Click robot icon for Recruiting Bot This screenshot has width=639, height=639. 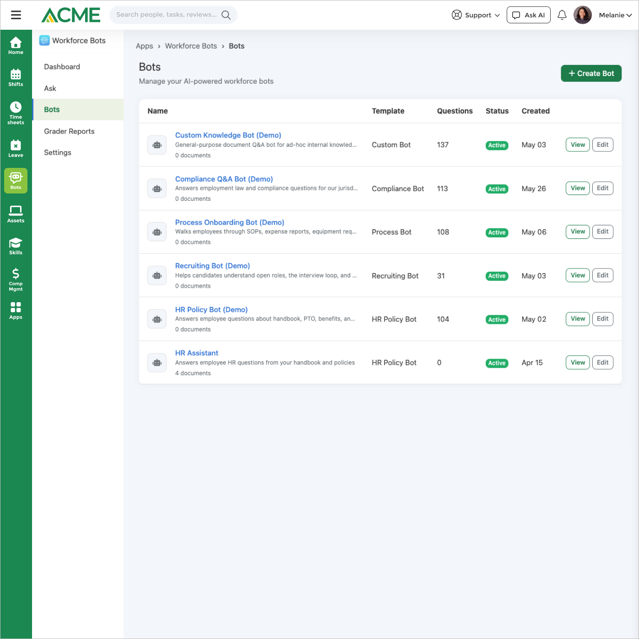[157, 276]
